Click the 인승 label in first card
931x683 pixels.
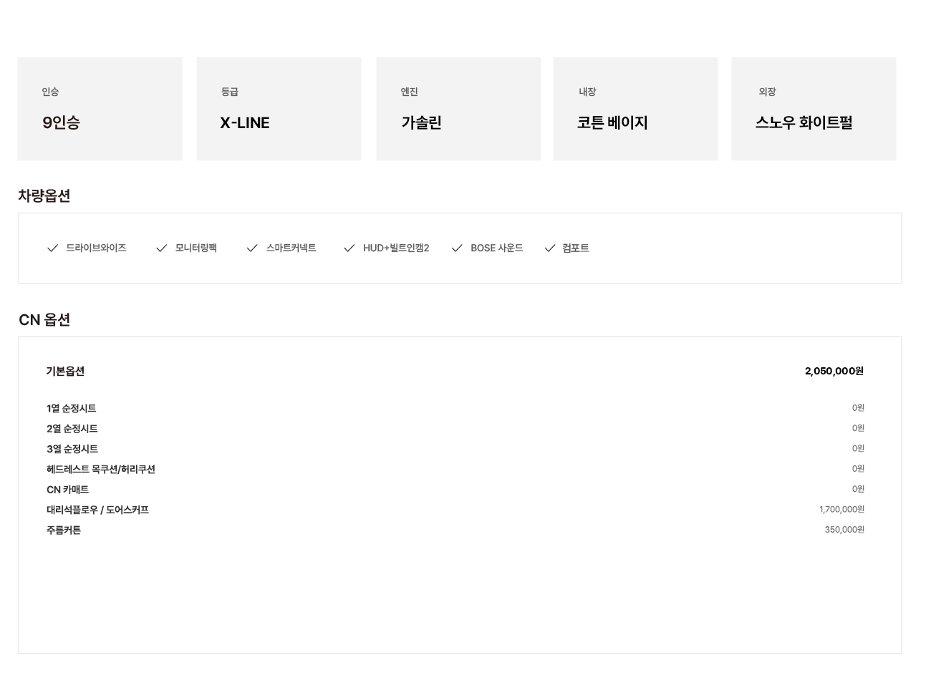(50, 92)
